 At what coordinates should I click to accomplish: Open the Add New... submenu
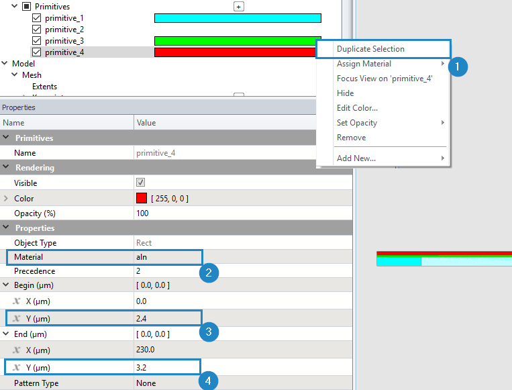pyautogui.click(x=383, y=158)
